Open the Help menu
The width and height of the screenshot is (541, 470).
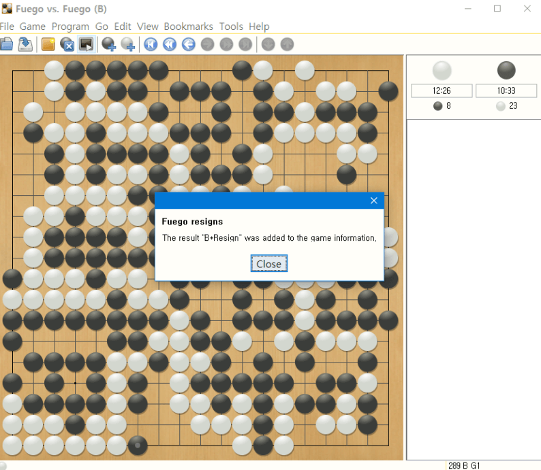coord(259,27)
